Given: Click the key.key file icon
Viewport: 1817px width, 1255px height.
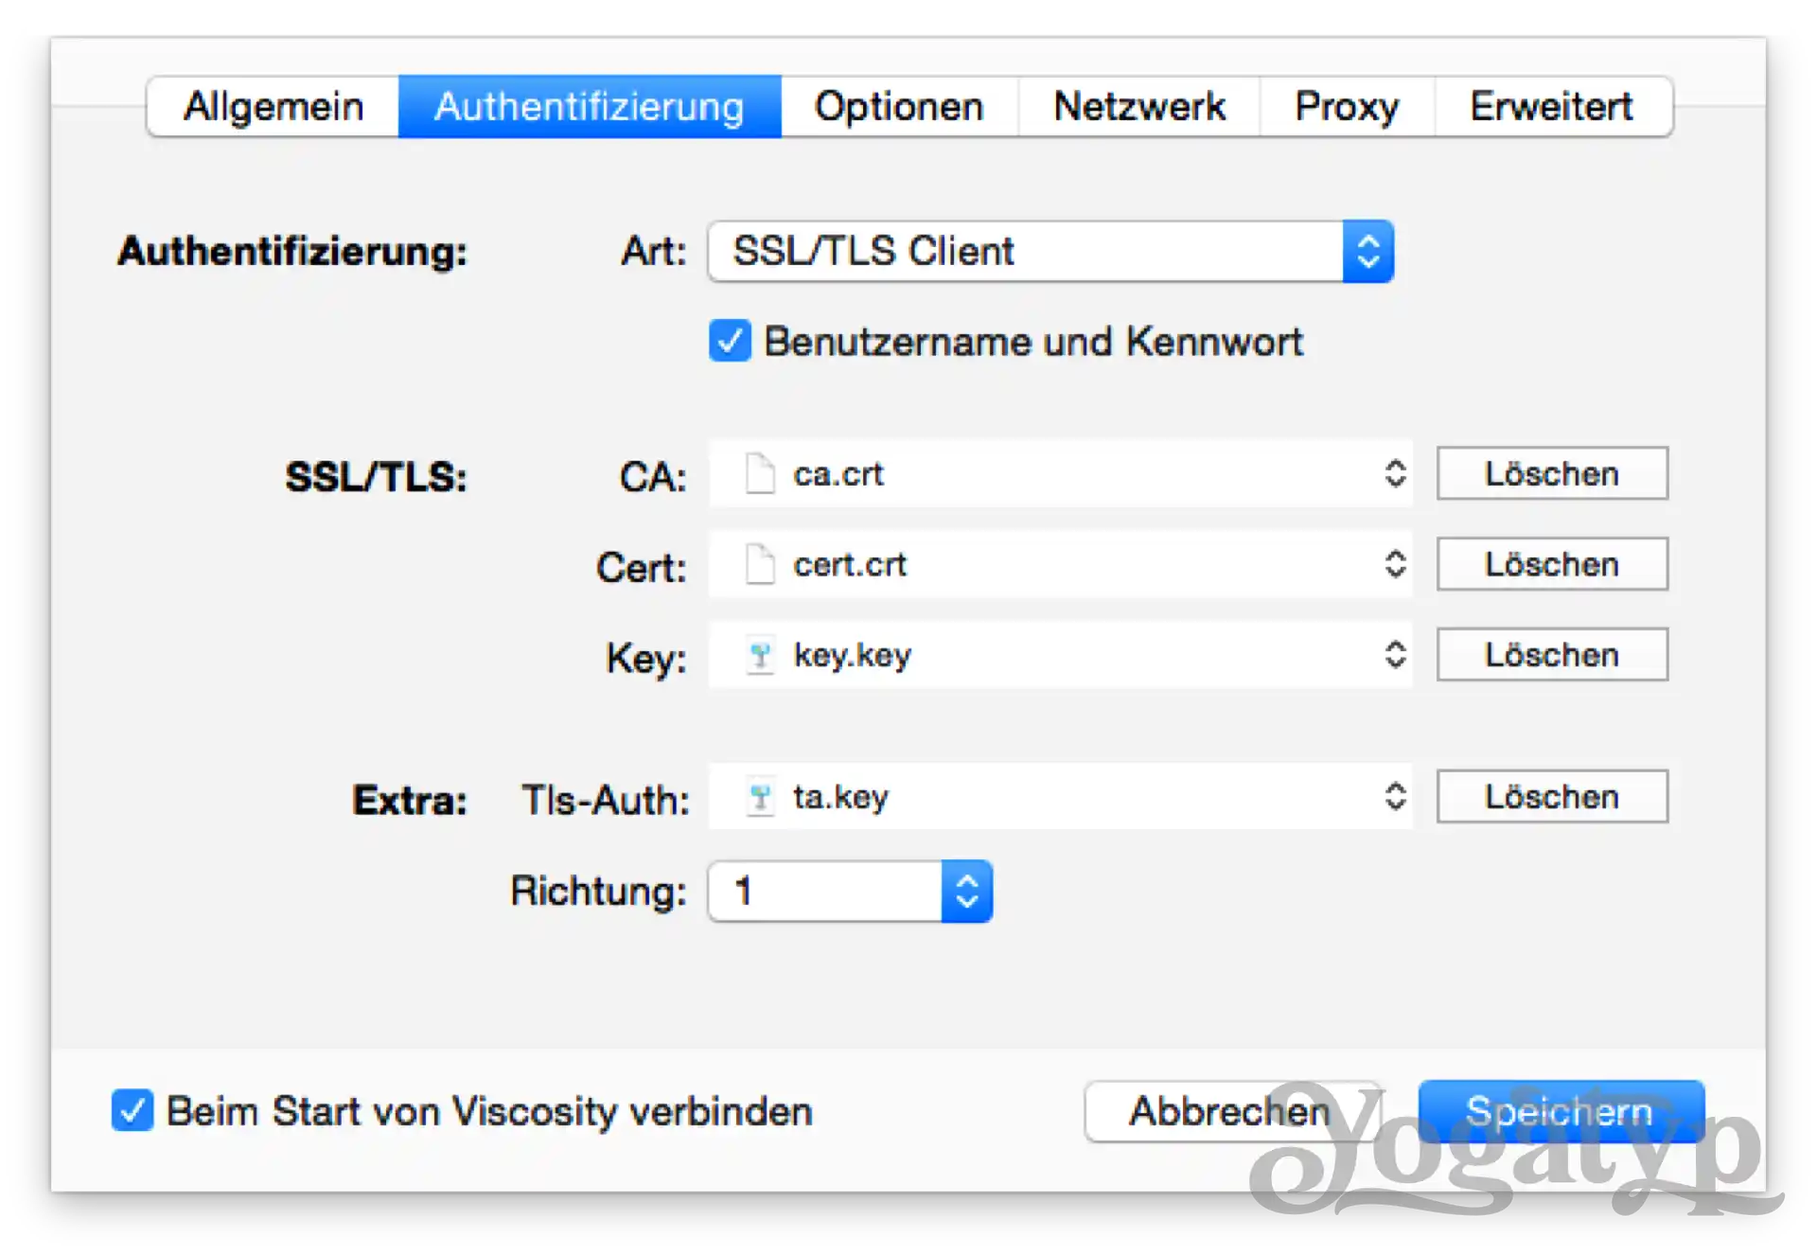Looking at the screenshot, I should [759, 655].
